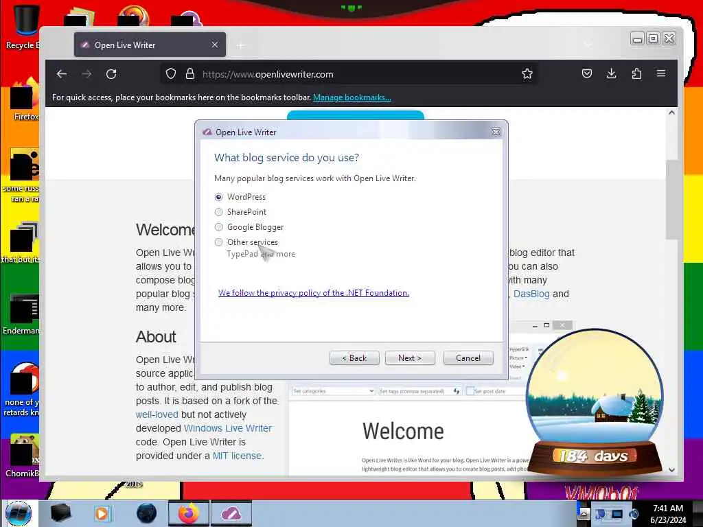Viewport: 703px width, 527px height.
Task: Click the taskbar clock showing 7:41 AM
Action: click(668, 514)
